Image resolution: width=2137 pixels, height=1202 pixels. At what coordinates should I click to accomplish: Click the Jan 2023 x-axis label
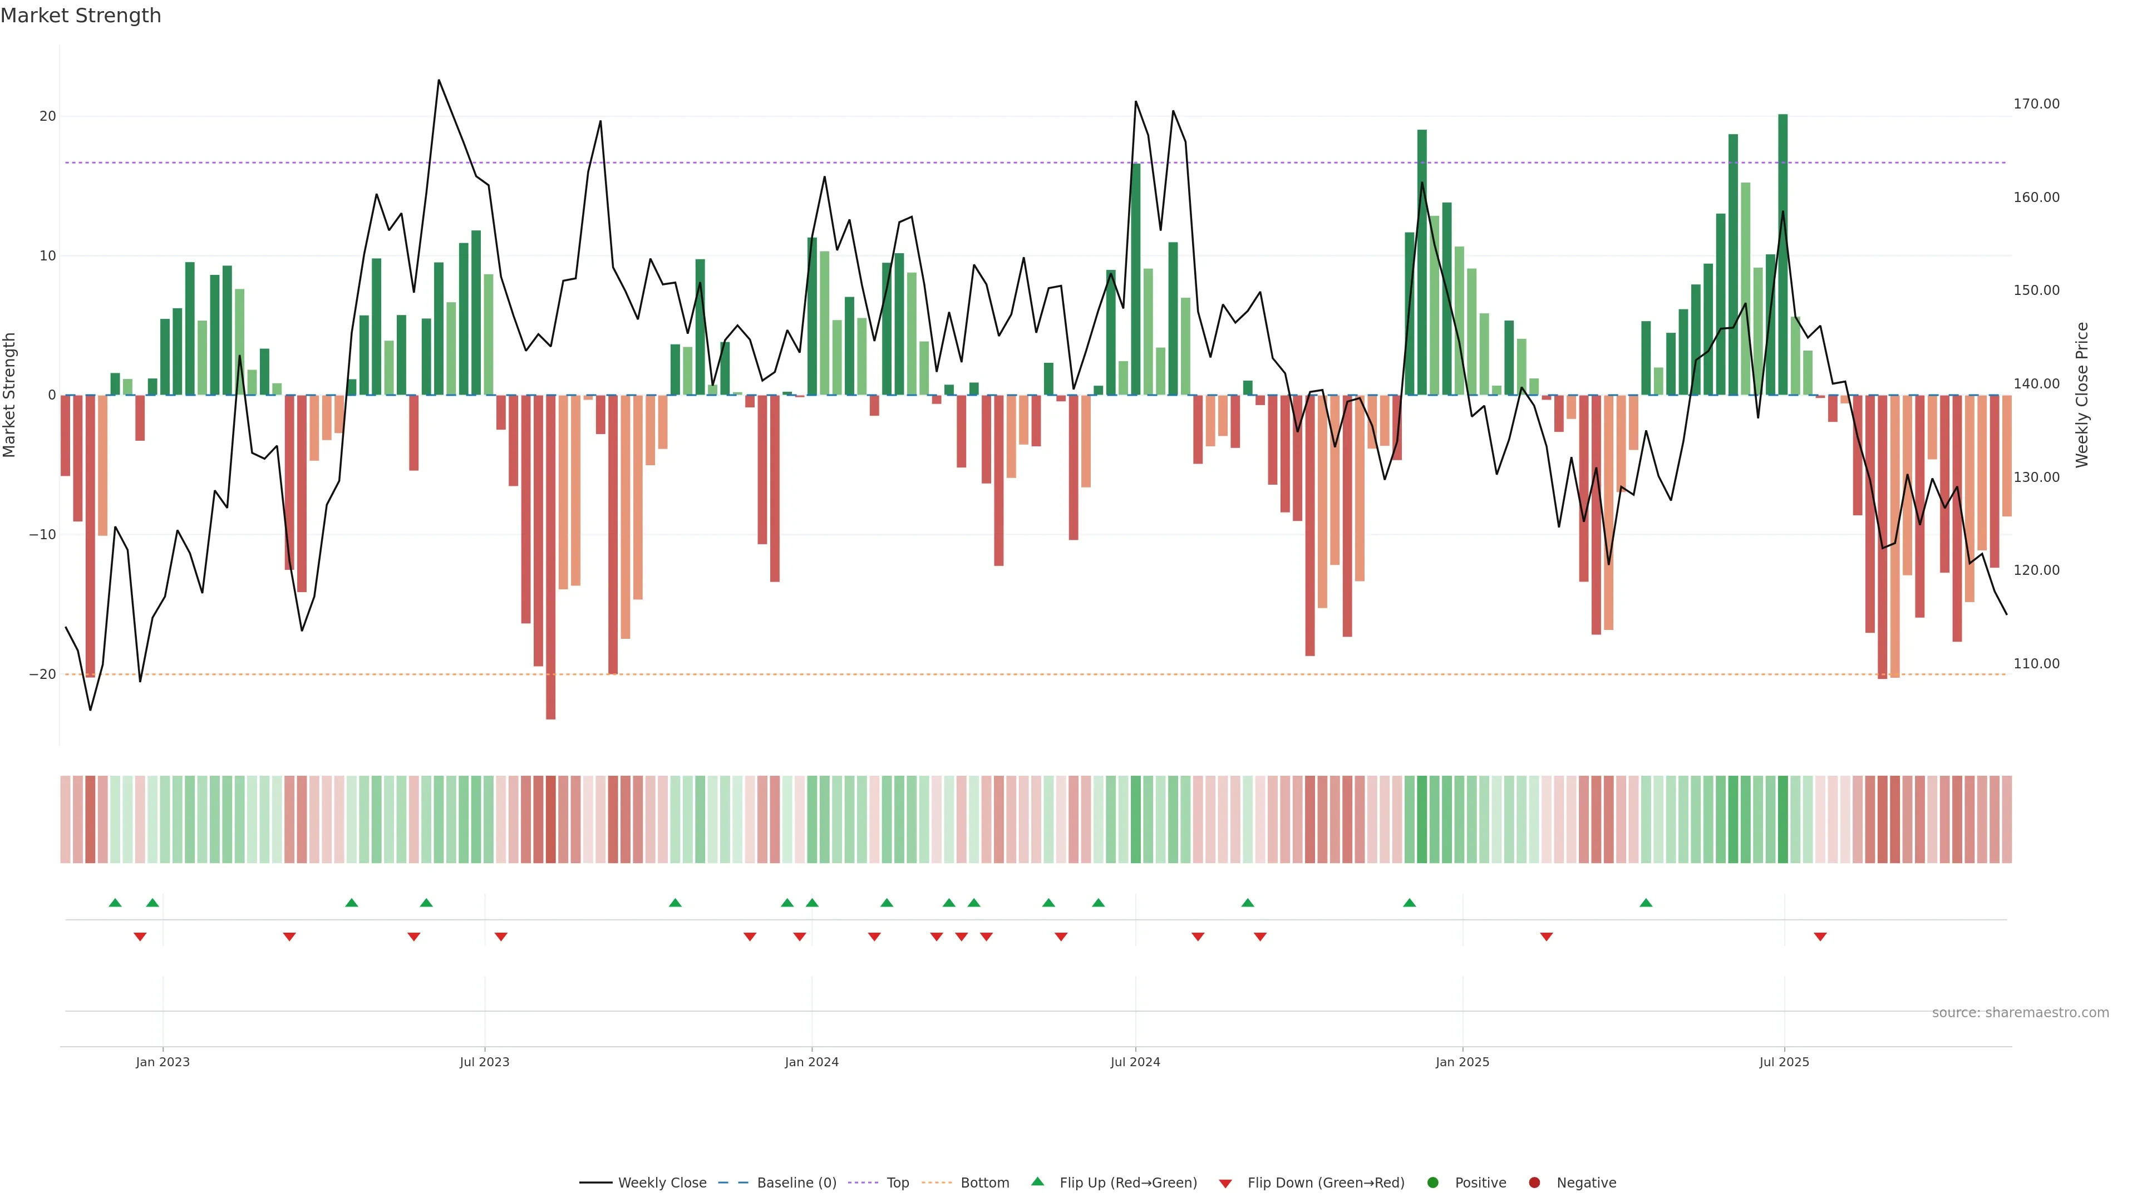click(x=163, y=1062)
